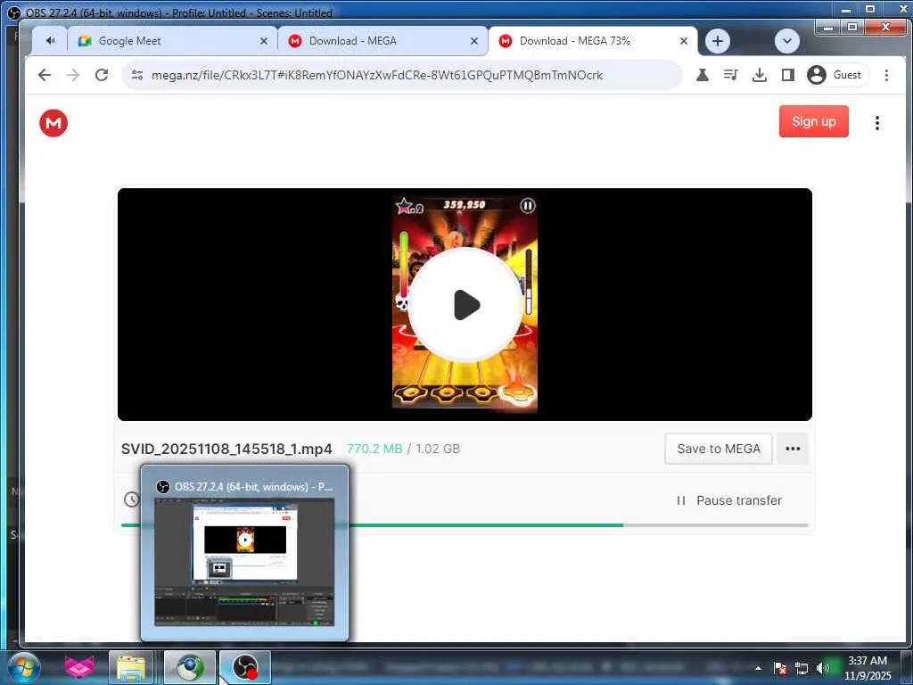Open the volume speaker tray icon
913x685 pixels.
(822, 668)
